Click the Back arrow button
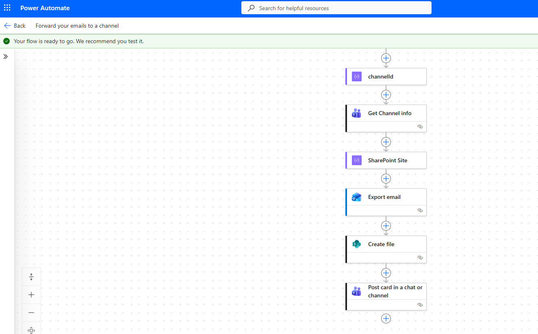The height and width of the screenshot is (334, 538). coord(15,26)
